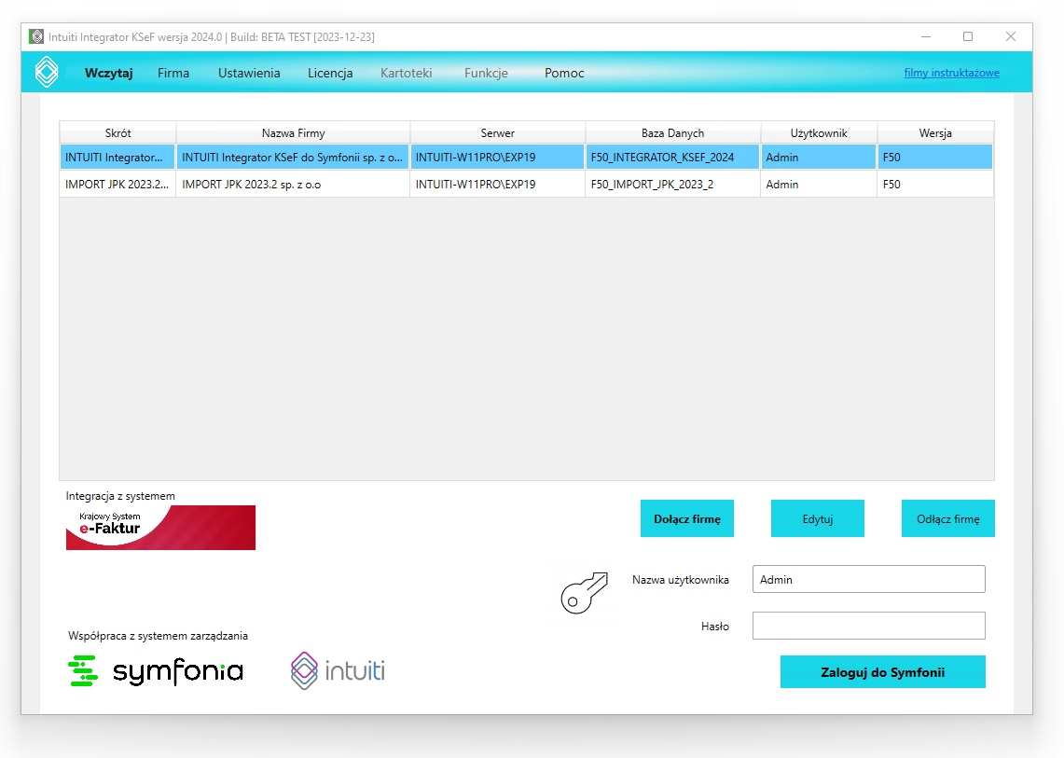Open the Kartoteki menu

[x=406, y=73]
